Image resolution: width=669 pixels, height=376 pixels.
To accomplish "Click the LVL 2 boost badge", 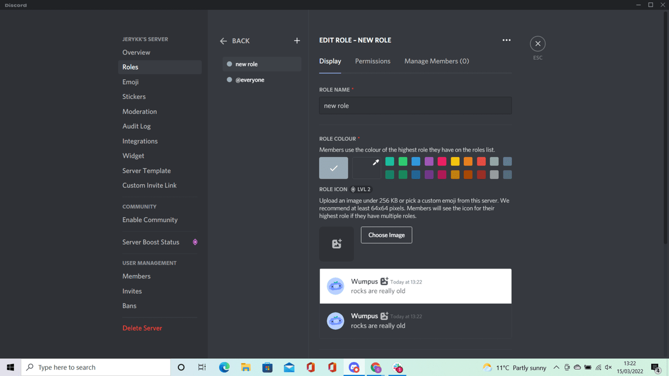I will (361, 189).
